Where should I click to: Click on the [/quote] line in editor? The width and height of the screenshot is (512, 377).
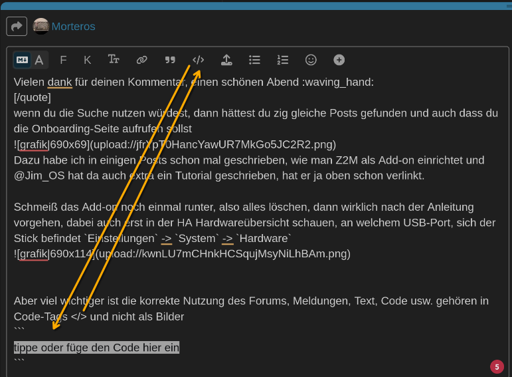click(x=32, y=97)
